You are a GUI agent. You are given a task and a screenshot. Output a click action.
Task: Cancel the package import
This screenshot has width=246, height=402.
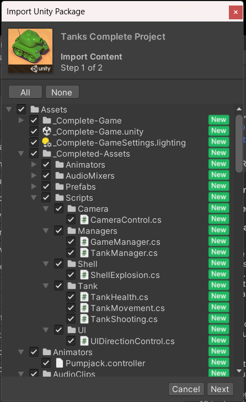[x=186, y=389]
